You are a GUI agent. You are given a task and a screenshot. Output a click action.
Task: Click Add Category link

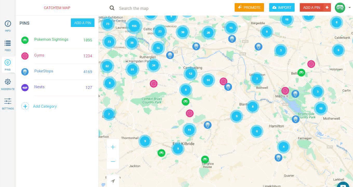click(x=45, y=106)
